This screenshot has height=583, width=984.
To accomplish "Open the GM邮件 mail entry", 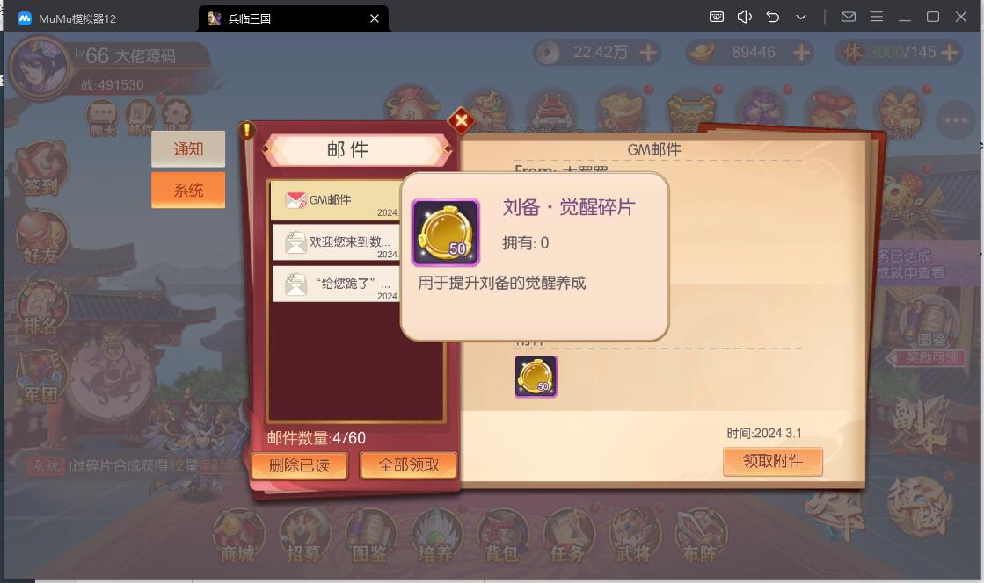I will pos(337,200).
